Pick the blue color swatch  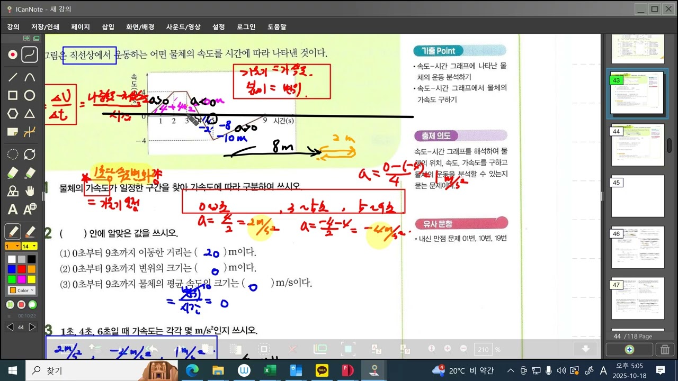[x=12, y=269]
